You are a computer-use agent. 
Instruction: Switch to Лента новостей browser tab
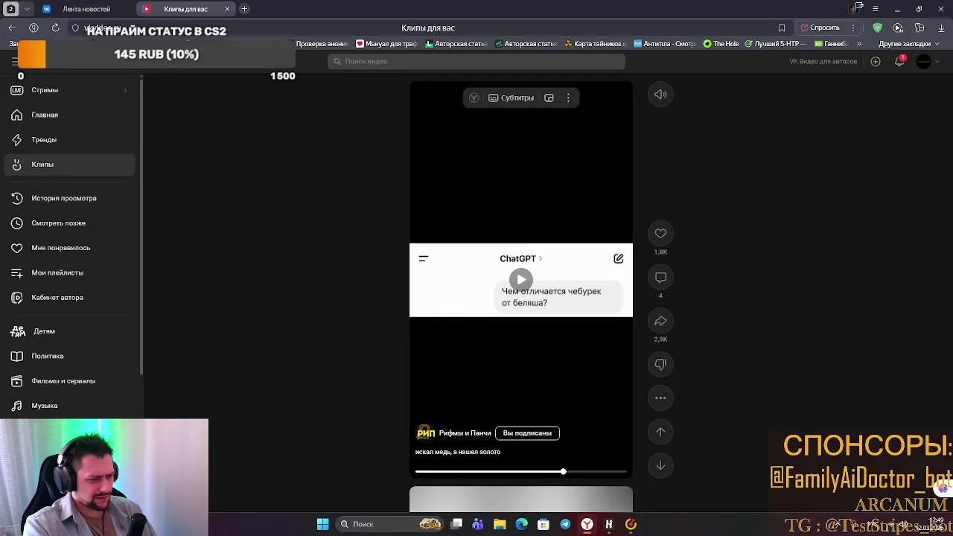86,9
